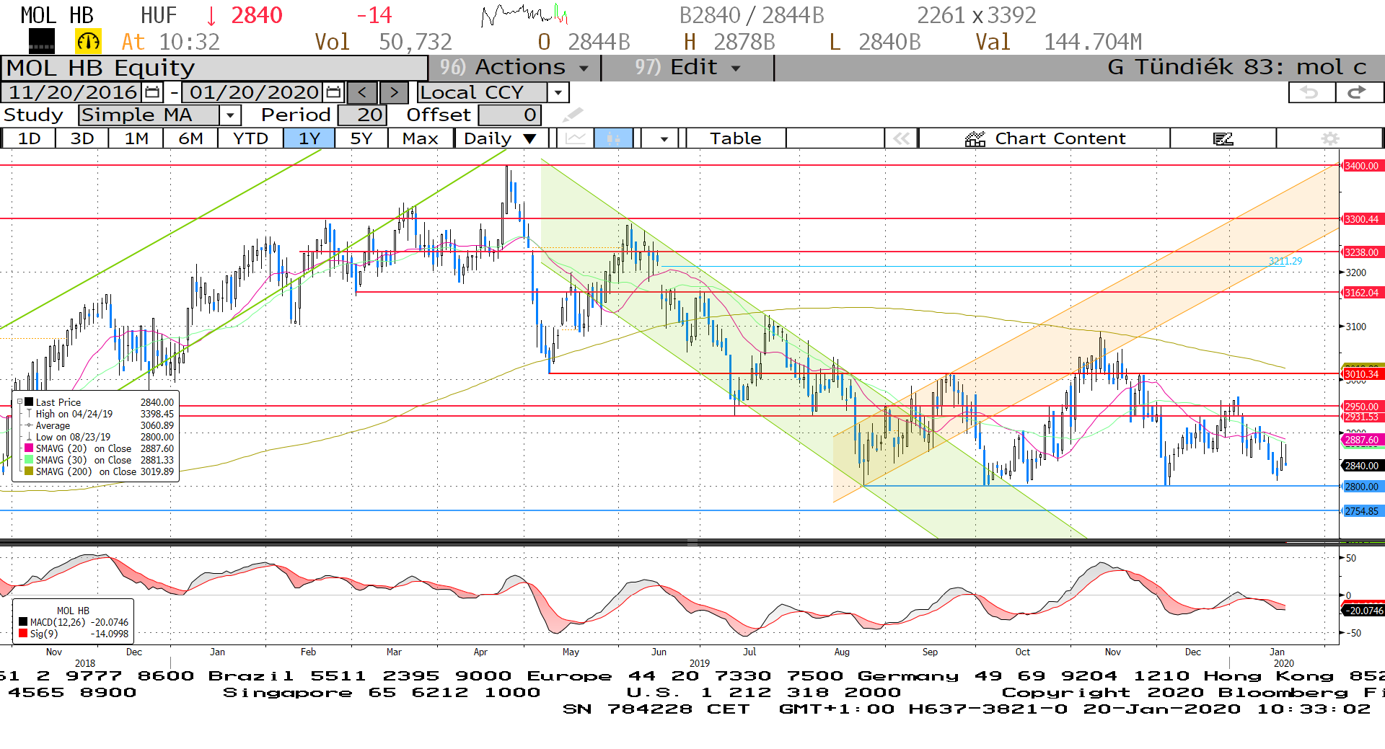Click the double-chevron collapse panel icon
Screen dimensions: 1385x749
click(x=902, y=138)
